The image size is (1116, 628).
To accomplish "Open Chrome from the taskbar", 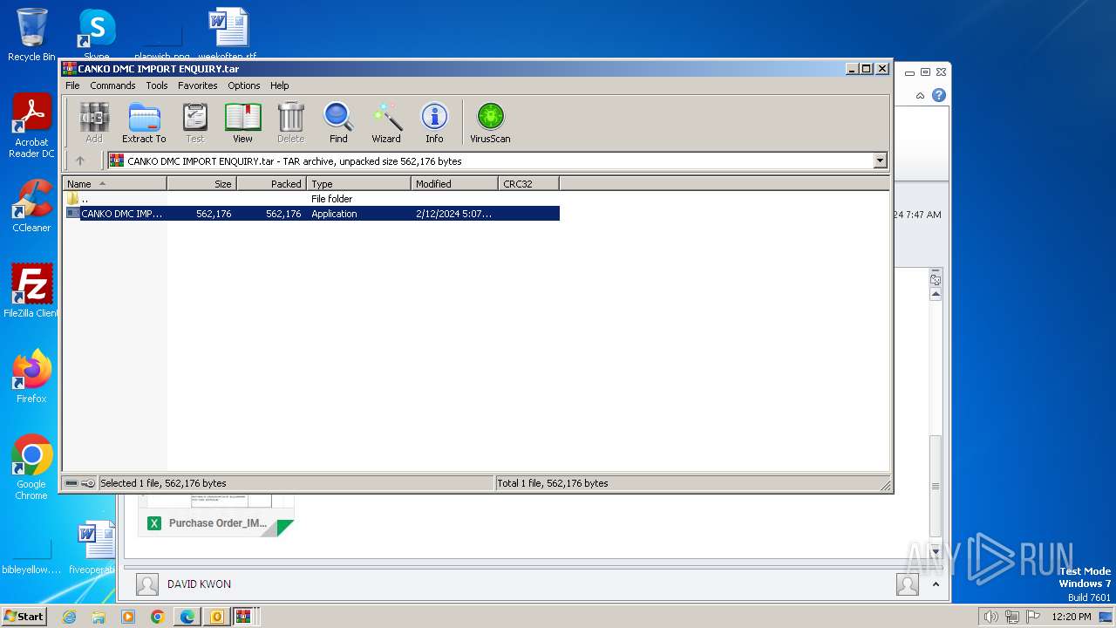I will tap(157, 617).
